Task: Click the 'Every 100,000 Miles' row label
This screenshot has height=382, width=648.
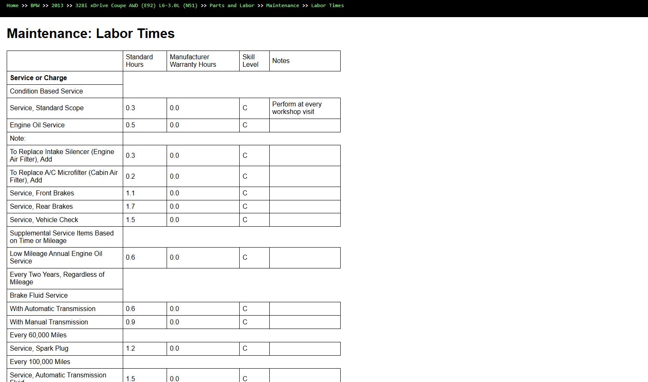Action: [40, 362]
